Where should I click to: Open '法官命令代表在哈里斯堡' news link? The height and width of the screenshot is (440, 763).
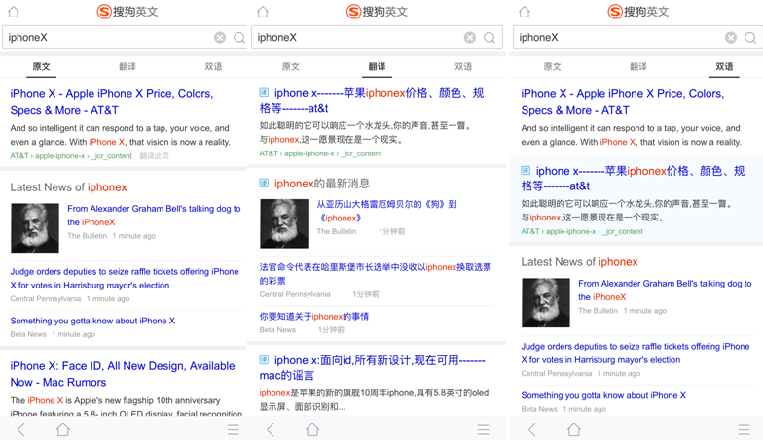click(x=376, y=274)
